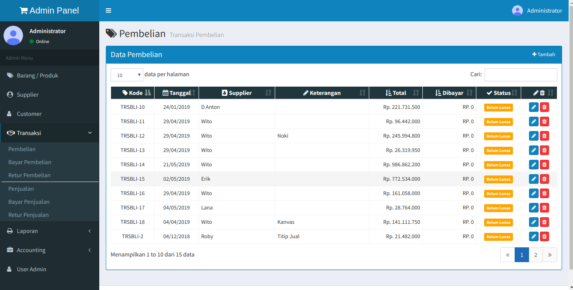Edit purchase TRSBLI-14 with pencil icon
Viewport: 573px width, 290px height.
point(534,165)
